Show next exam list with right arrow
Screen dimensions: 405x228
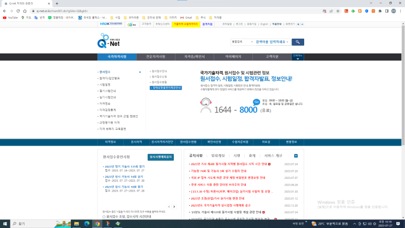[174, 207]
